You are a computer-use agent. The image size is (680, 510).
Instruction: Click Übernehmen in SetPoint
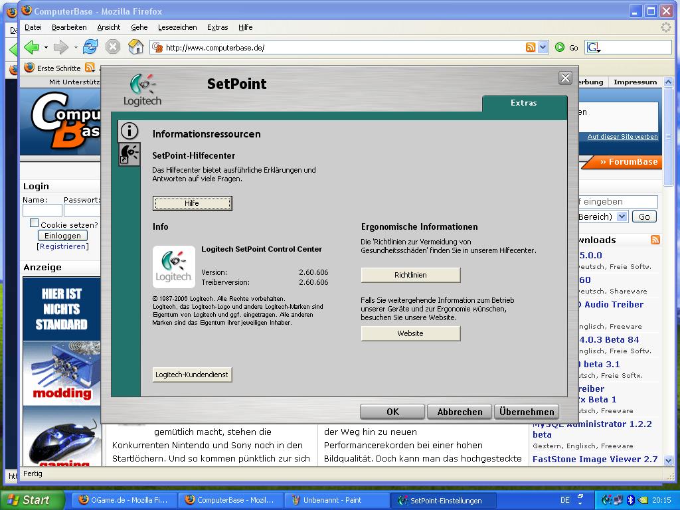527,412
